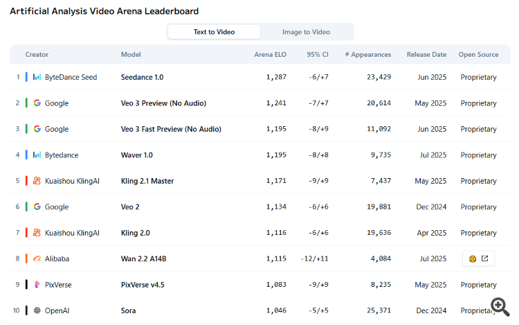Open the Hugging Face icon for Wan 2.2 A14B

[x=473, y=258]
